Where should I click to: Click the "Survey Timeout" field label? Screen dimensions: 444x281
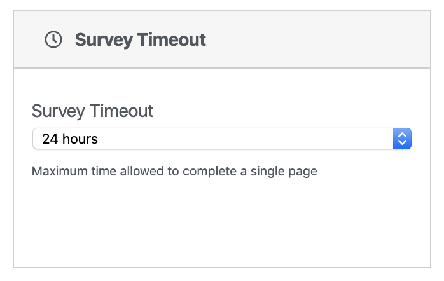click(93, 111)
